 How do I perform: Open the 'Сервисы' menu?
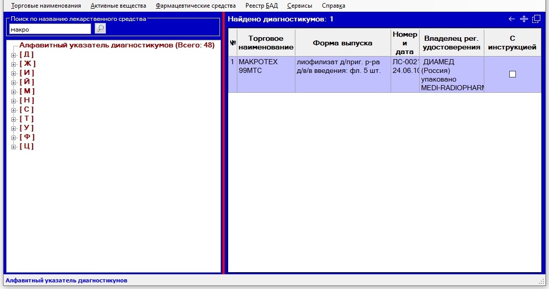click(299, 6)
